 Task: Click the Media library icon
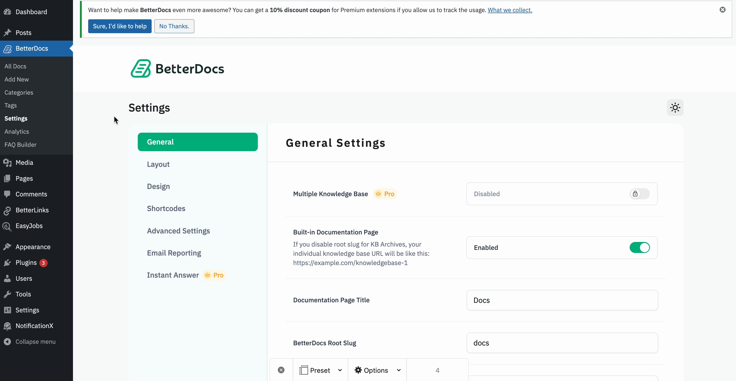tap(7, 163)
